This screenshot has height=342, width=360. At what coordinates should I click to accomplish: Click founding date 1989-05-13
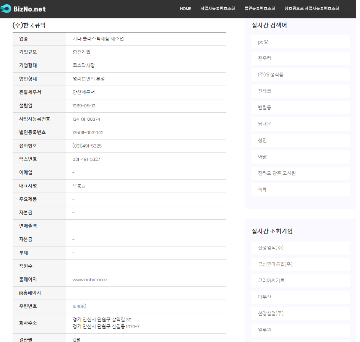point(84,106)
